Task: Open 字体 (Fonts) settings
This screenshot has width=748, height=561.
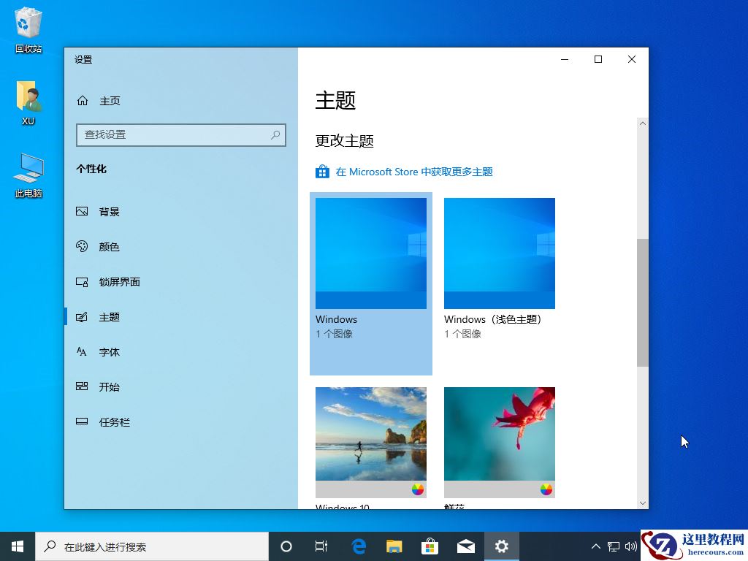Action: pyautogui.click(x=109, y=351)
